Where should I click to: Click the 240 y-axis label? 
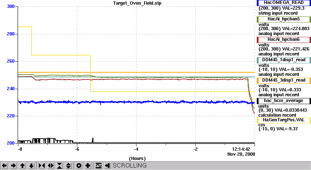click(11, 89)
